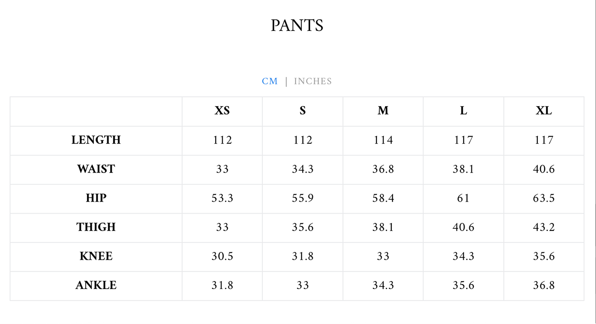Click the WAIST row label
Screen dimensions: 596x324
coord(96,169)
